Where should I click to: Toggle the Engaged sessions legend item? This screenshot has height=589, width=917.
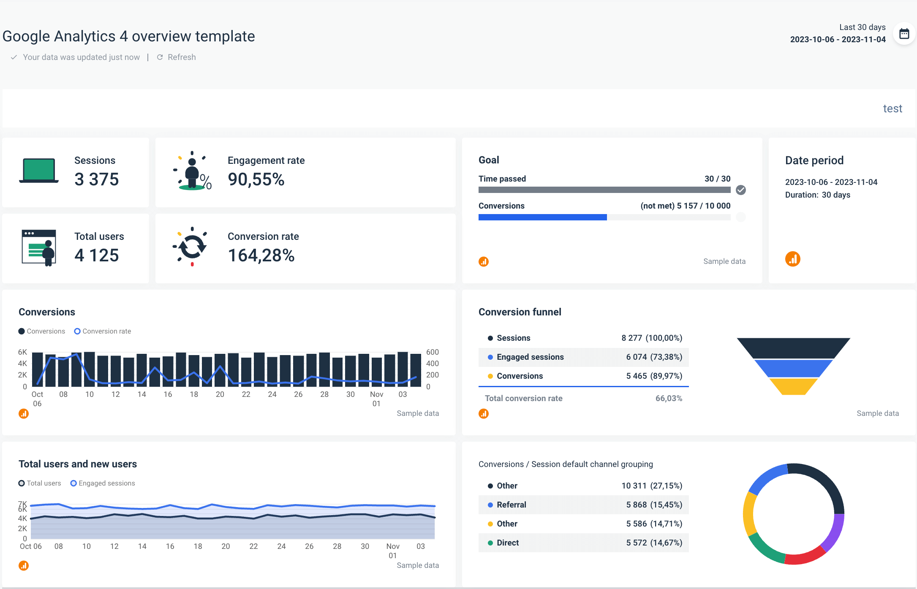coord(103,483)
